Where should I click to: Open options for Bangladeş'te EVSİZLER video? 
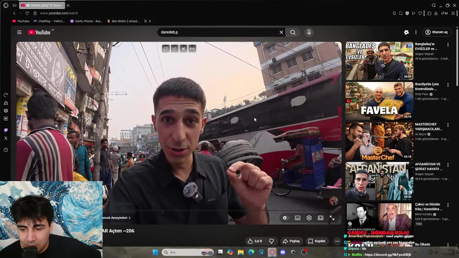[448, 45]
